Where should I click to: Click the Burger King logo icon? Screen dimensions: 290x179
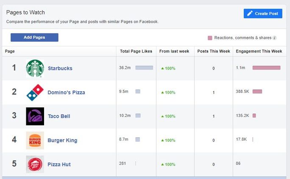click(35, 140)
